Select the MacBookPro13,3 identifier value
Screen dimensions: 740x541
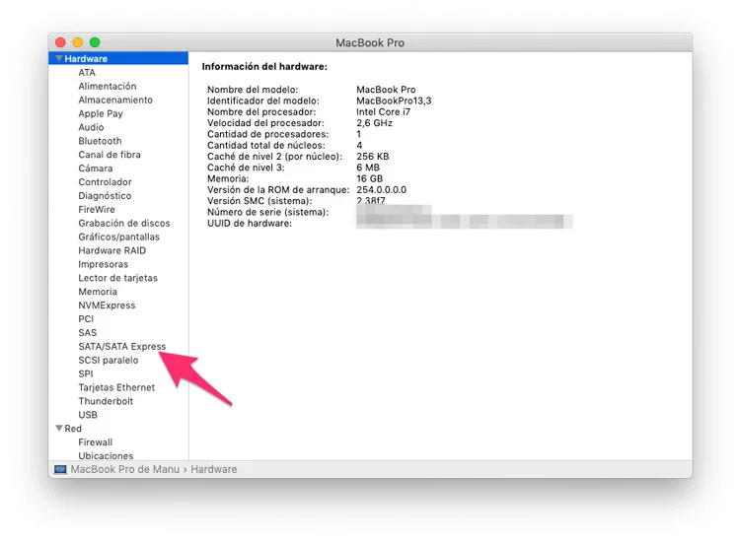(394, 101)
